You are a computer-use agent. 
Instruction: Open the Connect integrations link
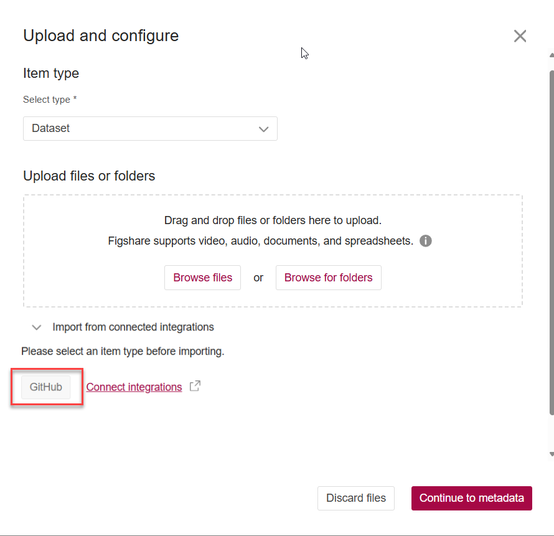pos(134,387)
